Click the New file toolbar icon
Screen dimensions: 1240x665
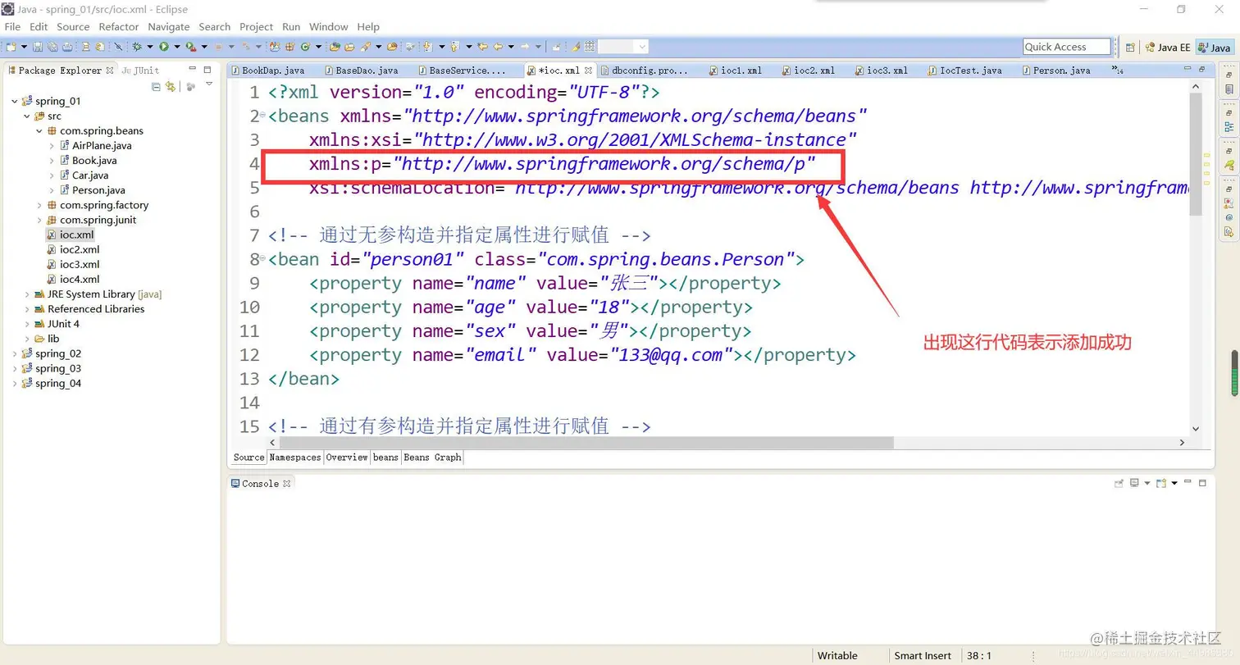11,47
